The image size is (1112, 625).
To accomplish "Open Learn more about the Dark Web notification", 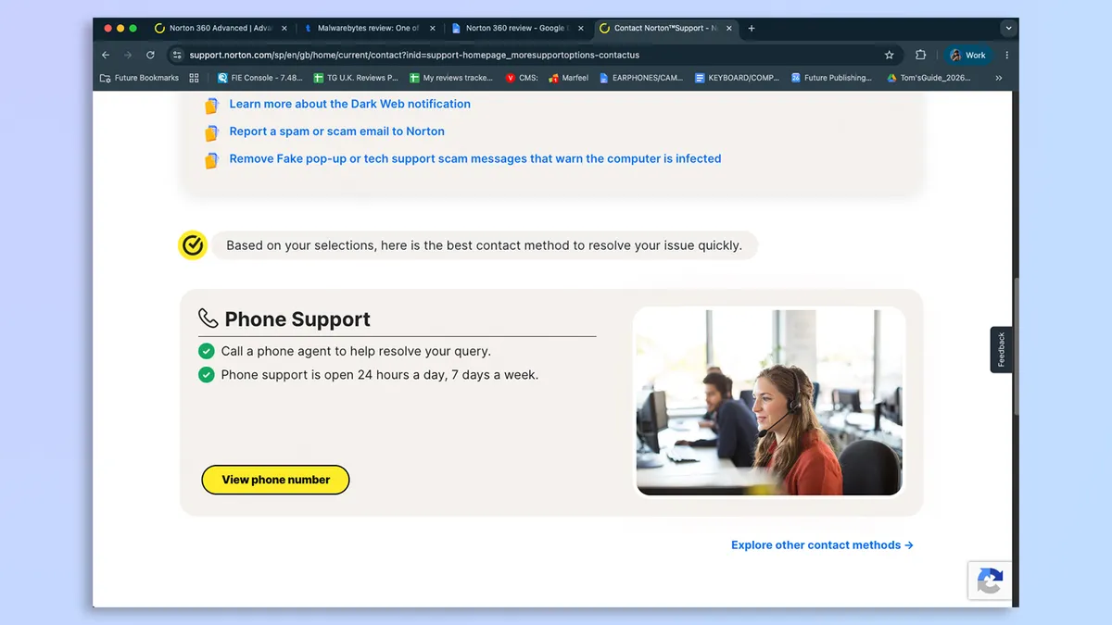I will tap(349, 104).
